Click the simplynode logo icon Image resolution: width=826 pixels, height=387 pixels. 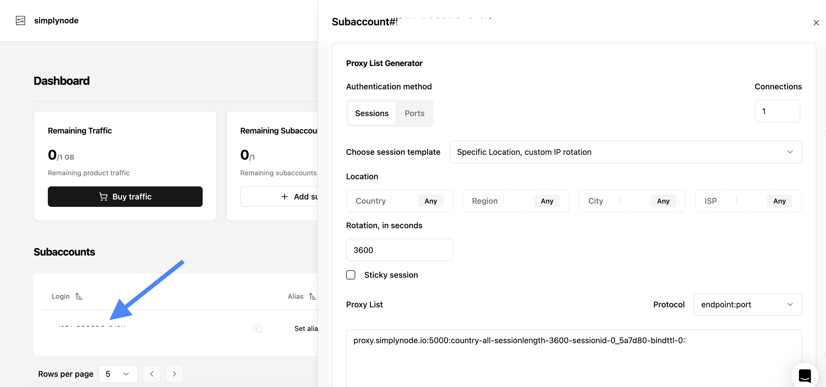(20, 20)
